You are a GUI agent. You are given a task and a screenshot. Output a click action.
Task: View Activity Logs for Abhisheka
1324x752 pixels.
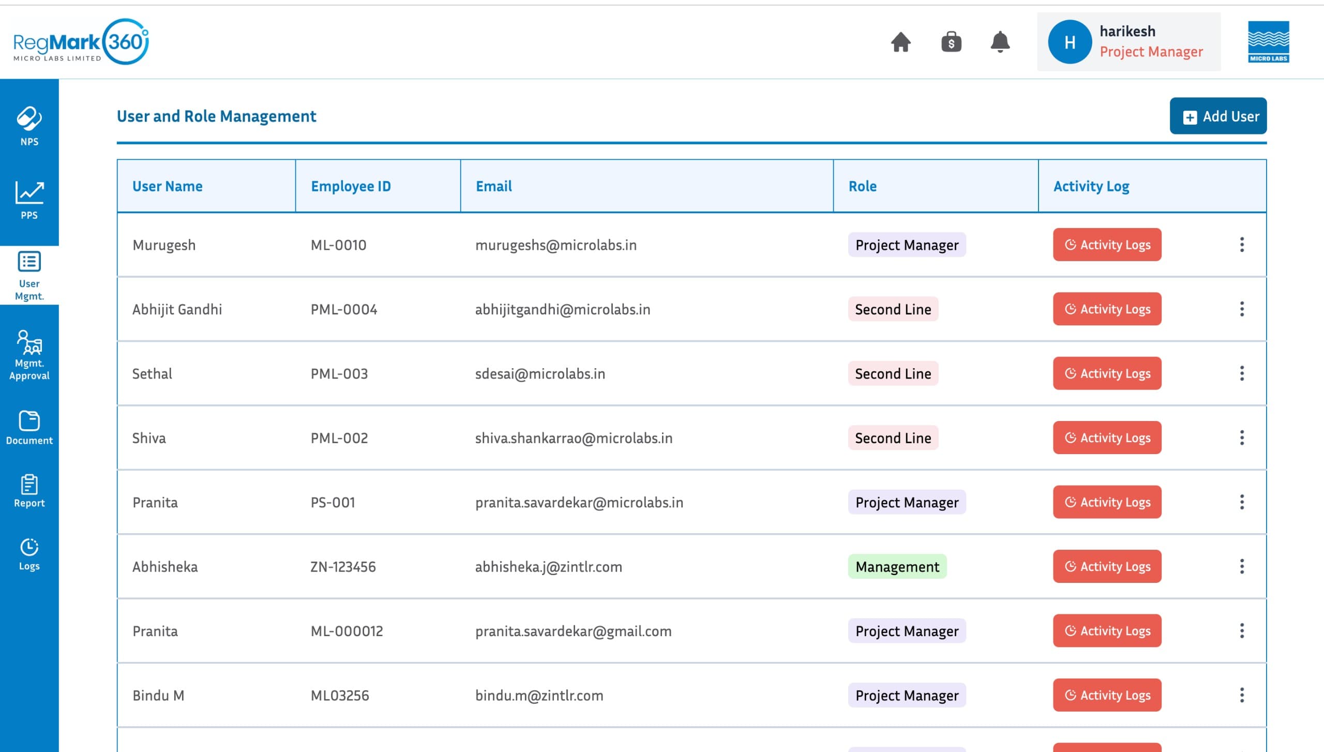click(x=1107, y=566)
